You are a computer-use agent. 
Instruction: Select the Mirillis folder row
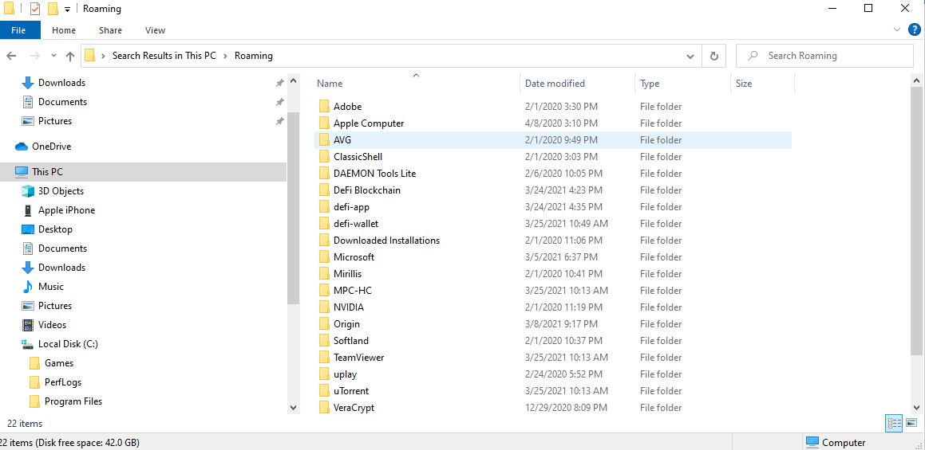tap(554, 274)
